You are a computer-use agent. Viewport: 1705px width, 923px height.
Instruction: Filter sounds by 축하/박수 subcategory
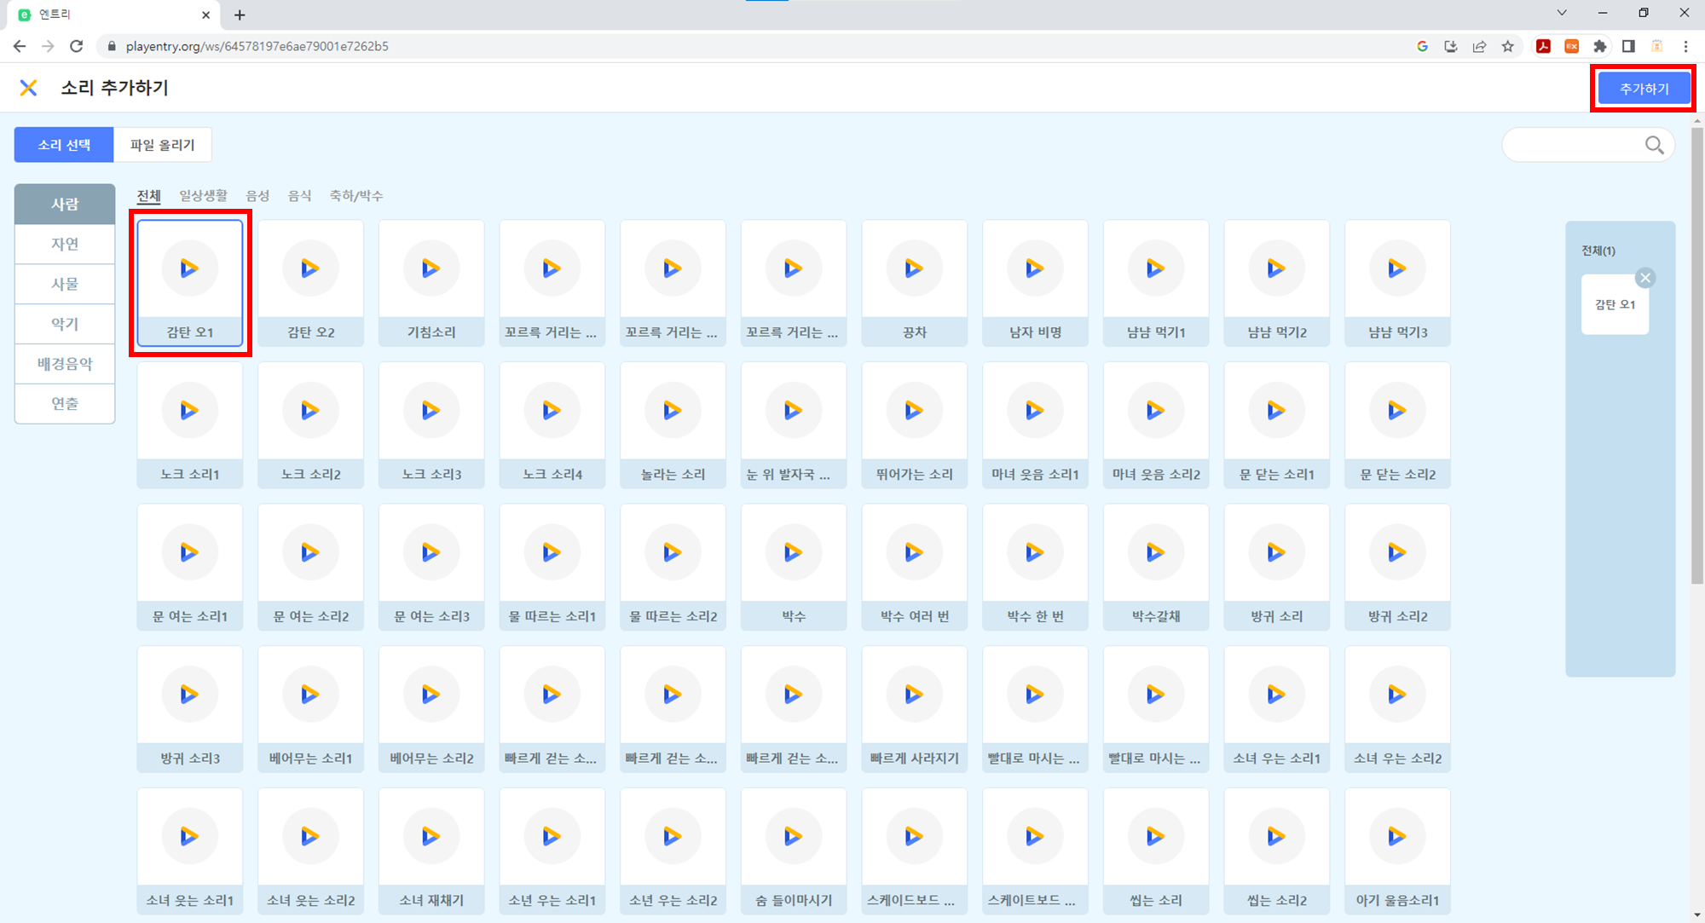coord(355,196)
